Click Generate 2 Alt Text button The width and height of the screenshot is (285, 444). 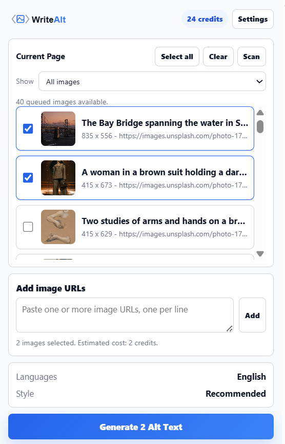click(141, 427)
